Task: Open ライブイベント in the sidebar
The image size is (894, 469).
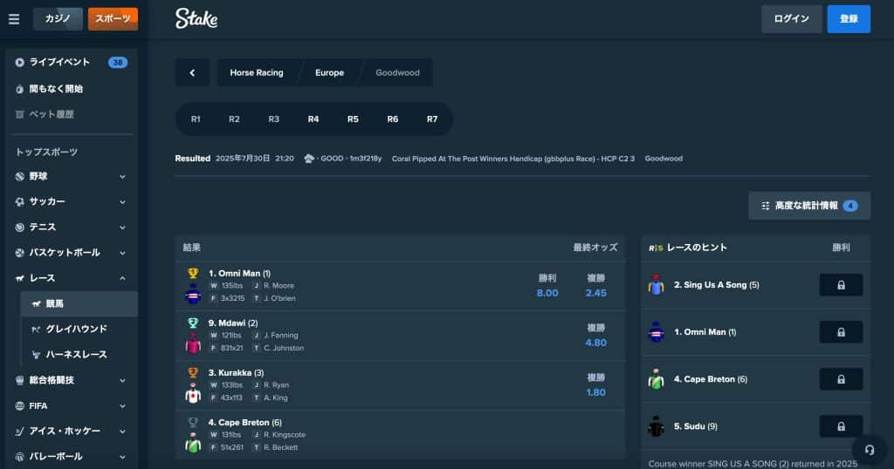Action: pyautogui.click(x=72, y=62)
